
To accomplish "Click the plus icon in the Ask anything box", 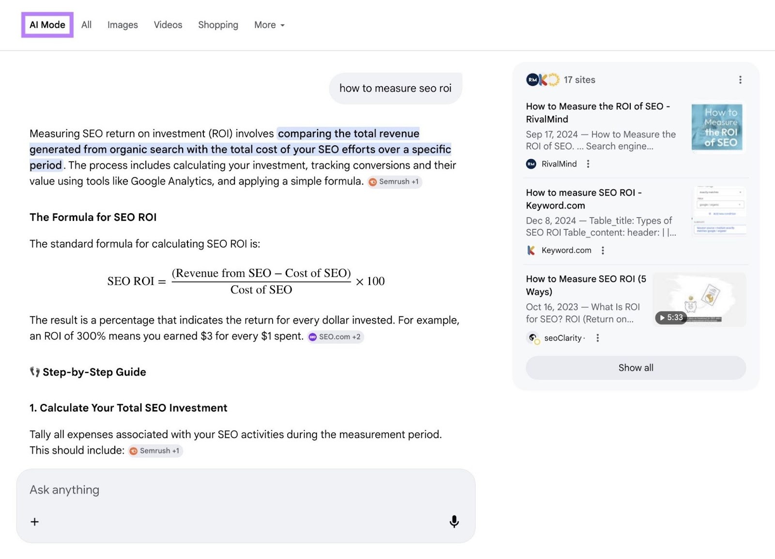I will [34, 522].
